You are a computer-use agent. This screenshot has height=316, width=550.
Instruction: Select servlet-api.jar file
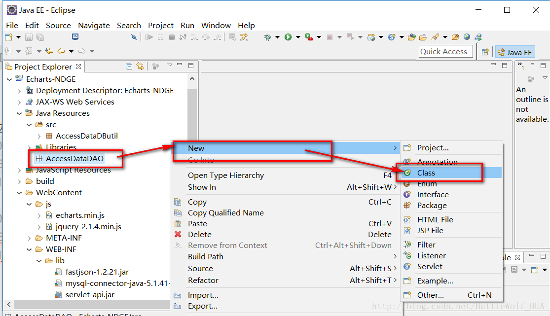pyautogui.click(x=90, y=295)
